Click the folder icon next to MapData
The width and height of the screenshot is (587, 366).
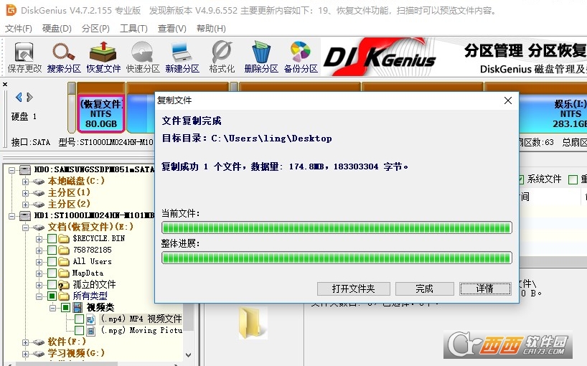click(x=64, y=273)
